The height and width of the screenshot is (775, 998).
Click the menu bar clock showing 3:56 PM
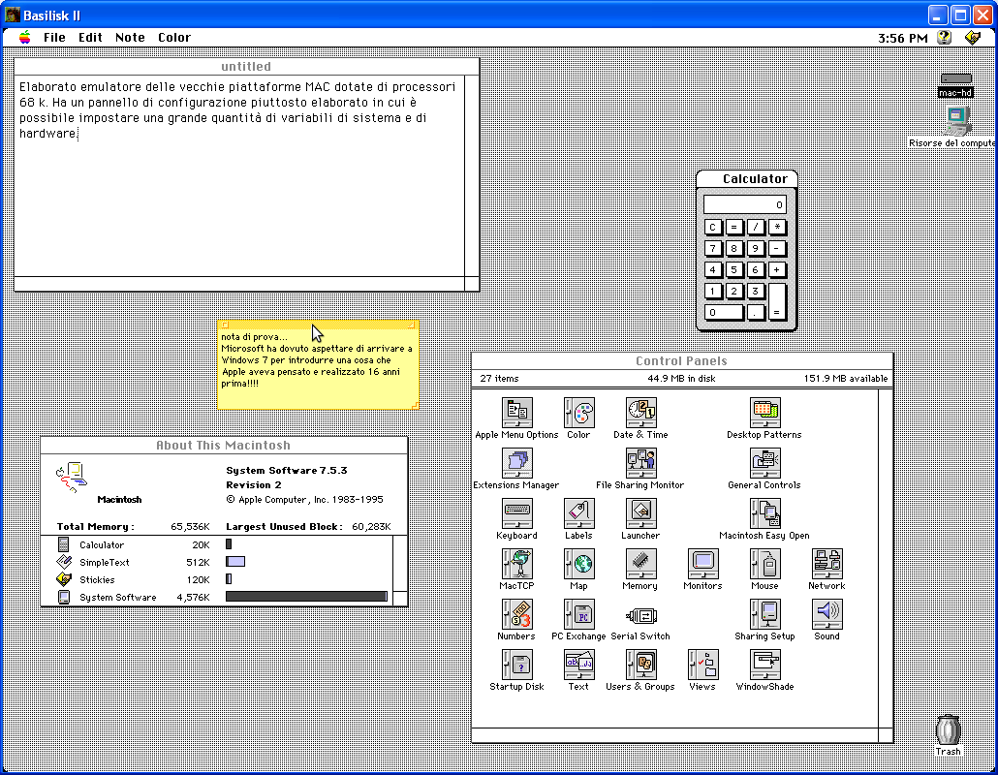click(x=902, y=38)
